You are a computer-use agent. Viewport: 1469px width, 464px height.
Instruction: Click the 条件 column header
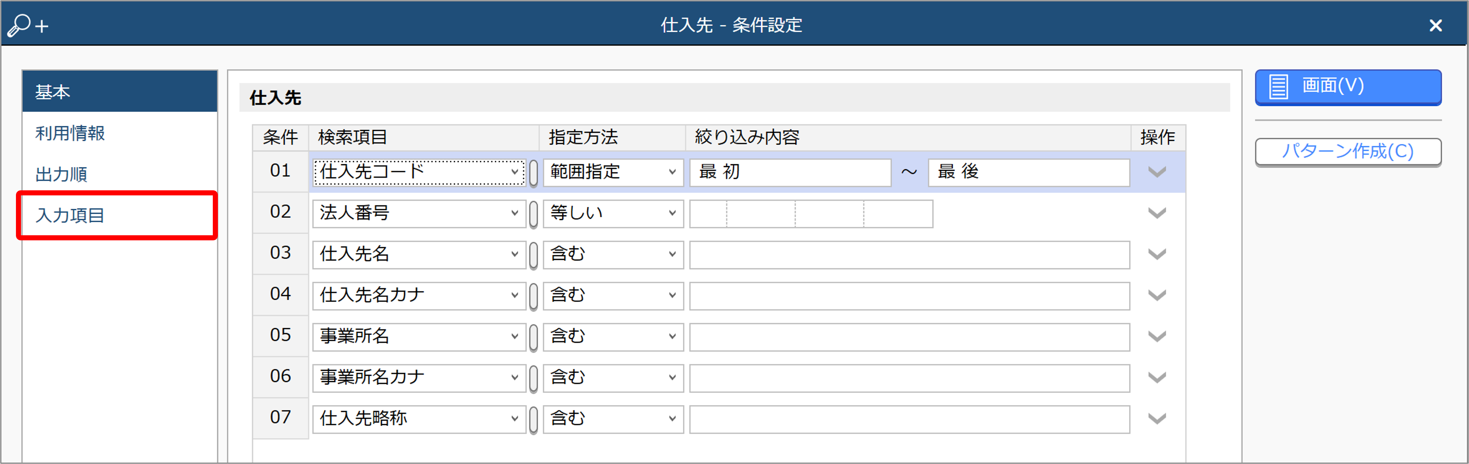pyautogui.click(x=281, y=137)
